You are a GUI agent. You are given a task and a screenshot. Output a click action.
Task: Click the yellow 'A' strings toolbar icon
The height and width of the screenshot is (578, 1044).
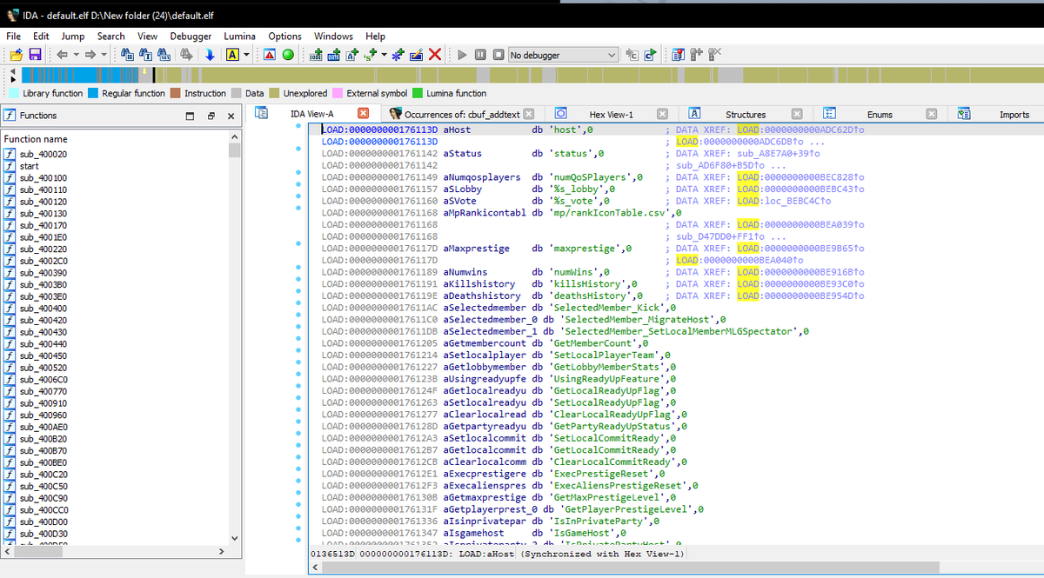pos(232,55)
